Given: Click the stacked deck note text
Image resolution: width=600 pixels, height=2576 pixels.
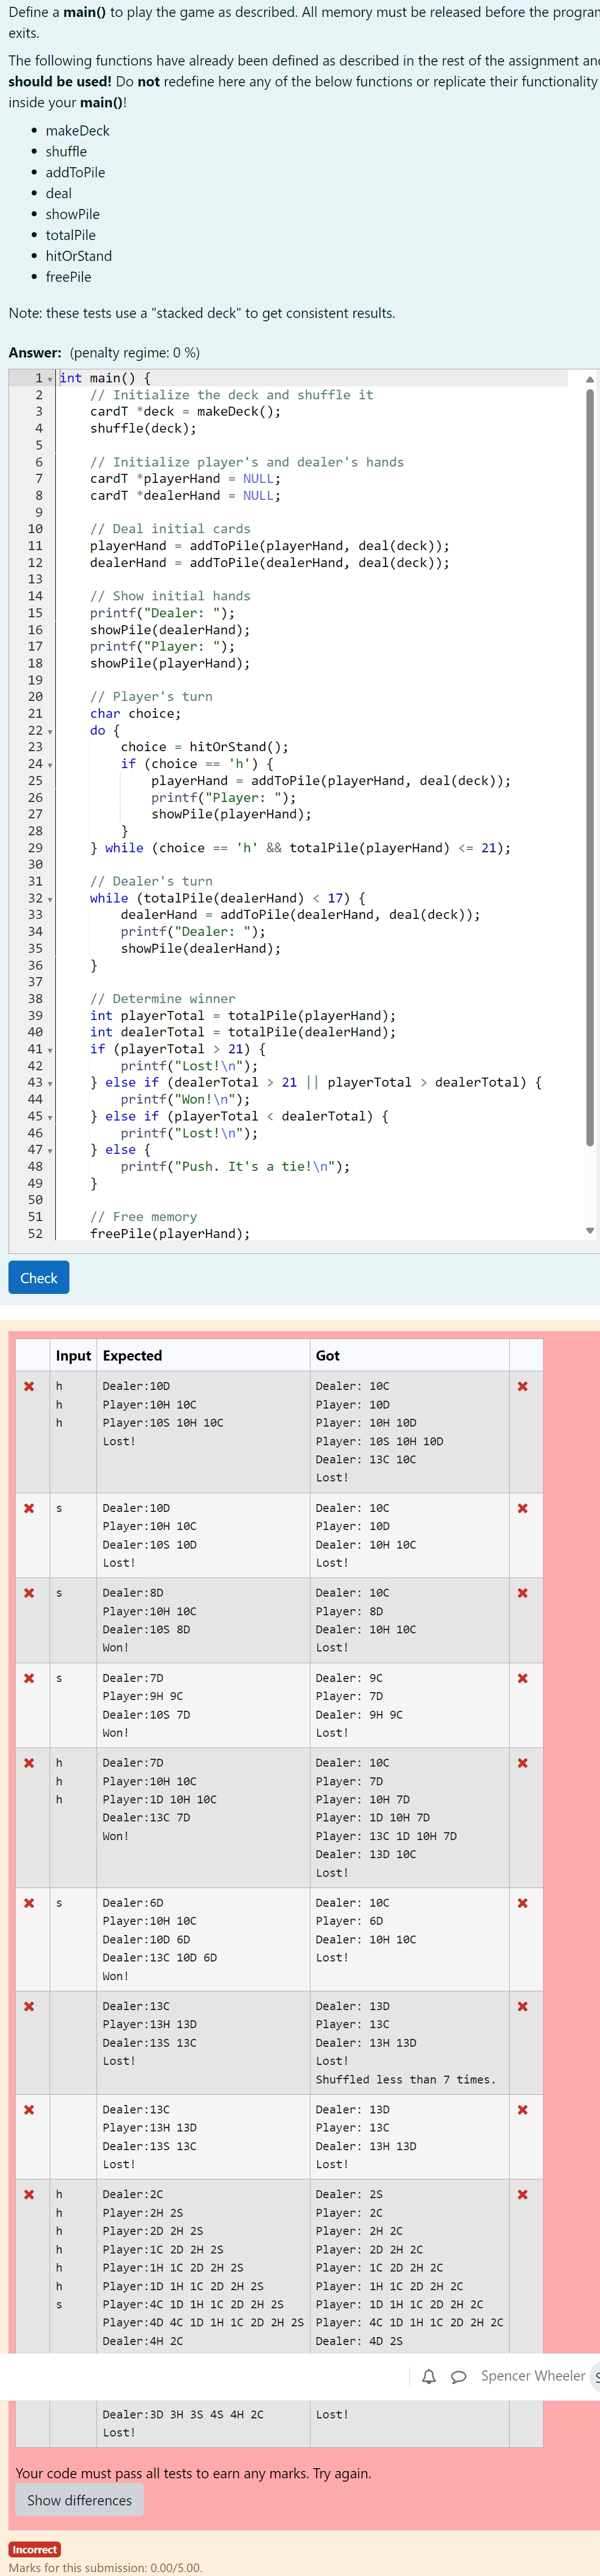Looking at the screenshot, I should point(202,313).
